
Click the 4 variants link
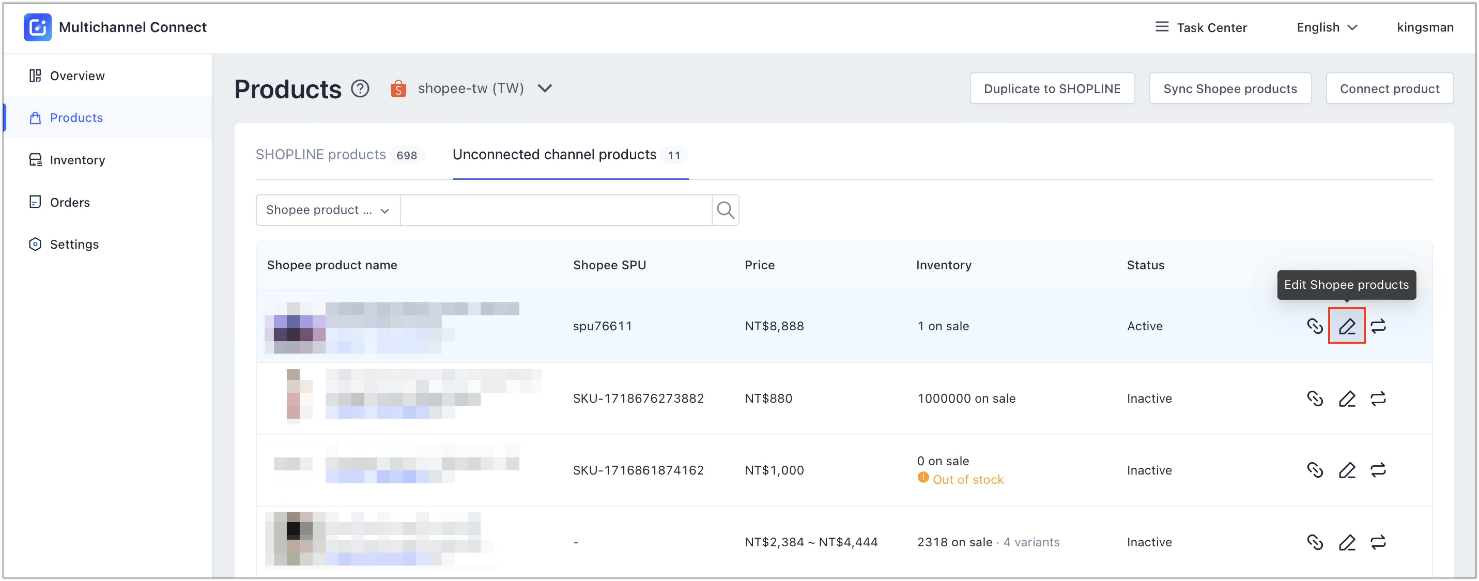click(1031, 542)
